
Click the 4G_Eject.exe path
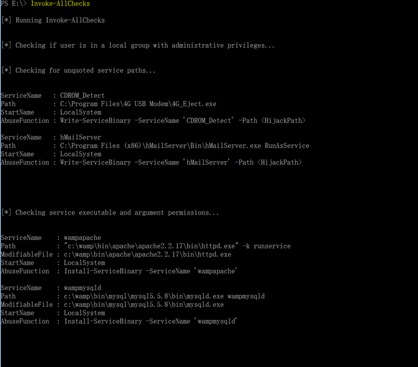coord(138,104)
